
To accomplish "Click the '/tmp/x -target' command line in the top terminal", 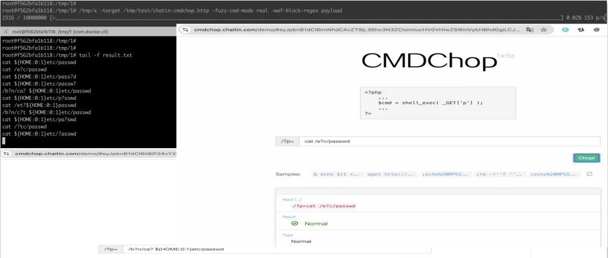I will click(171, 11).
